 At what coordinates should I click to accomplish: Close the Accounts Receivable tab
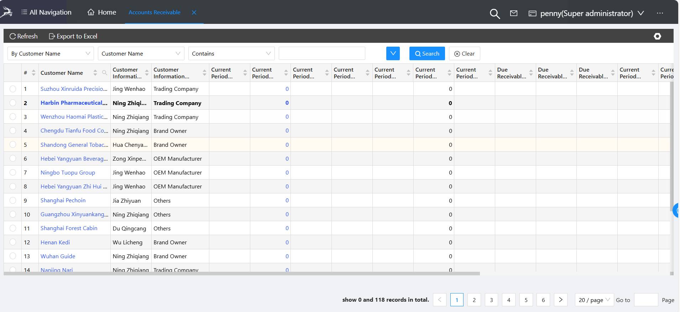[194, 12]
